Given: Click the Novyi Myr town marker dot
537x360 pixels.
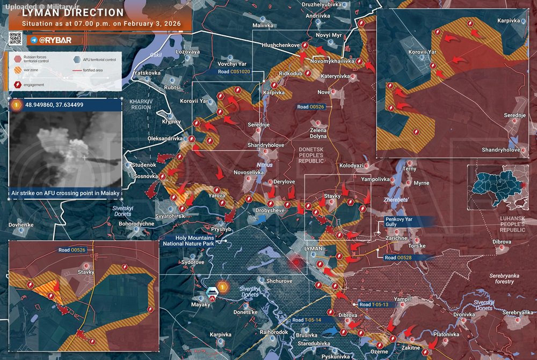Looking at the screenshot, I should (x=330, y=42).
